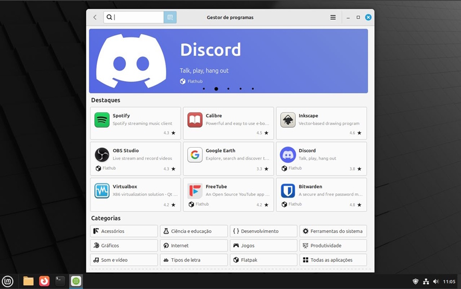Open the Flatpak category
Viewport: 461px width, 289px height.
pos(263,260)
